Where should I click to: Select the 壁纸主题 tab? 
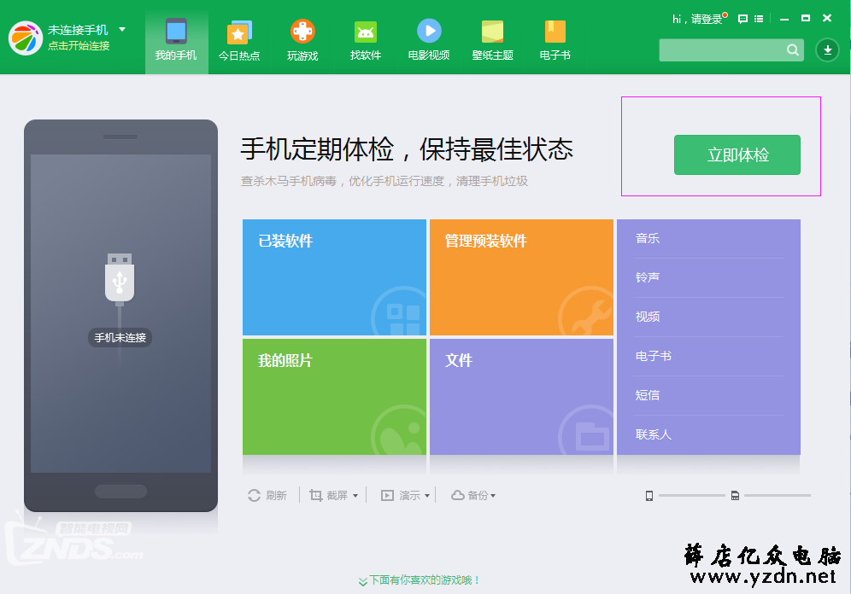tap(492, 41)
